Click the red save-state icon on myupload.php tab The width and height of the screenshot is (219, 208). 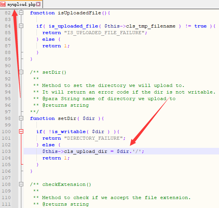click(x=3, y=4)
